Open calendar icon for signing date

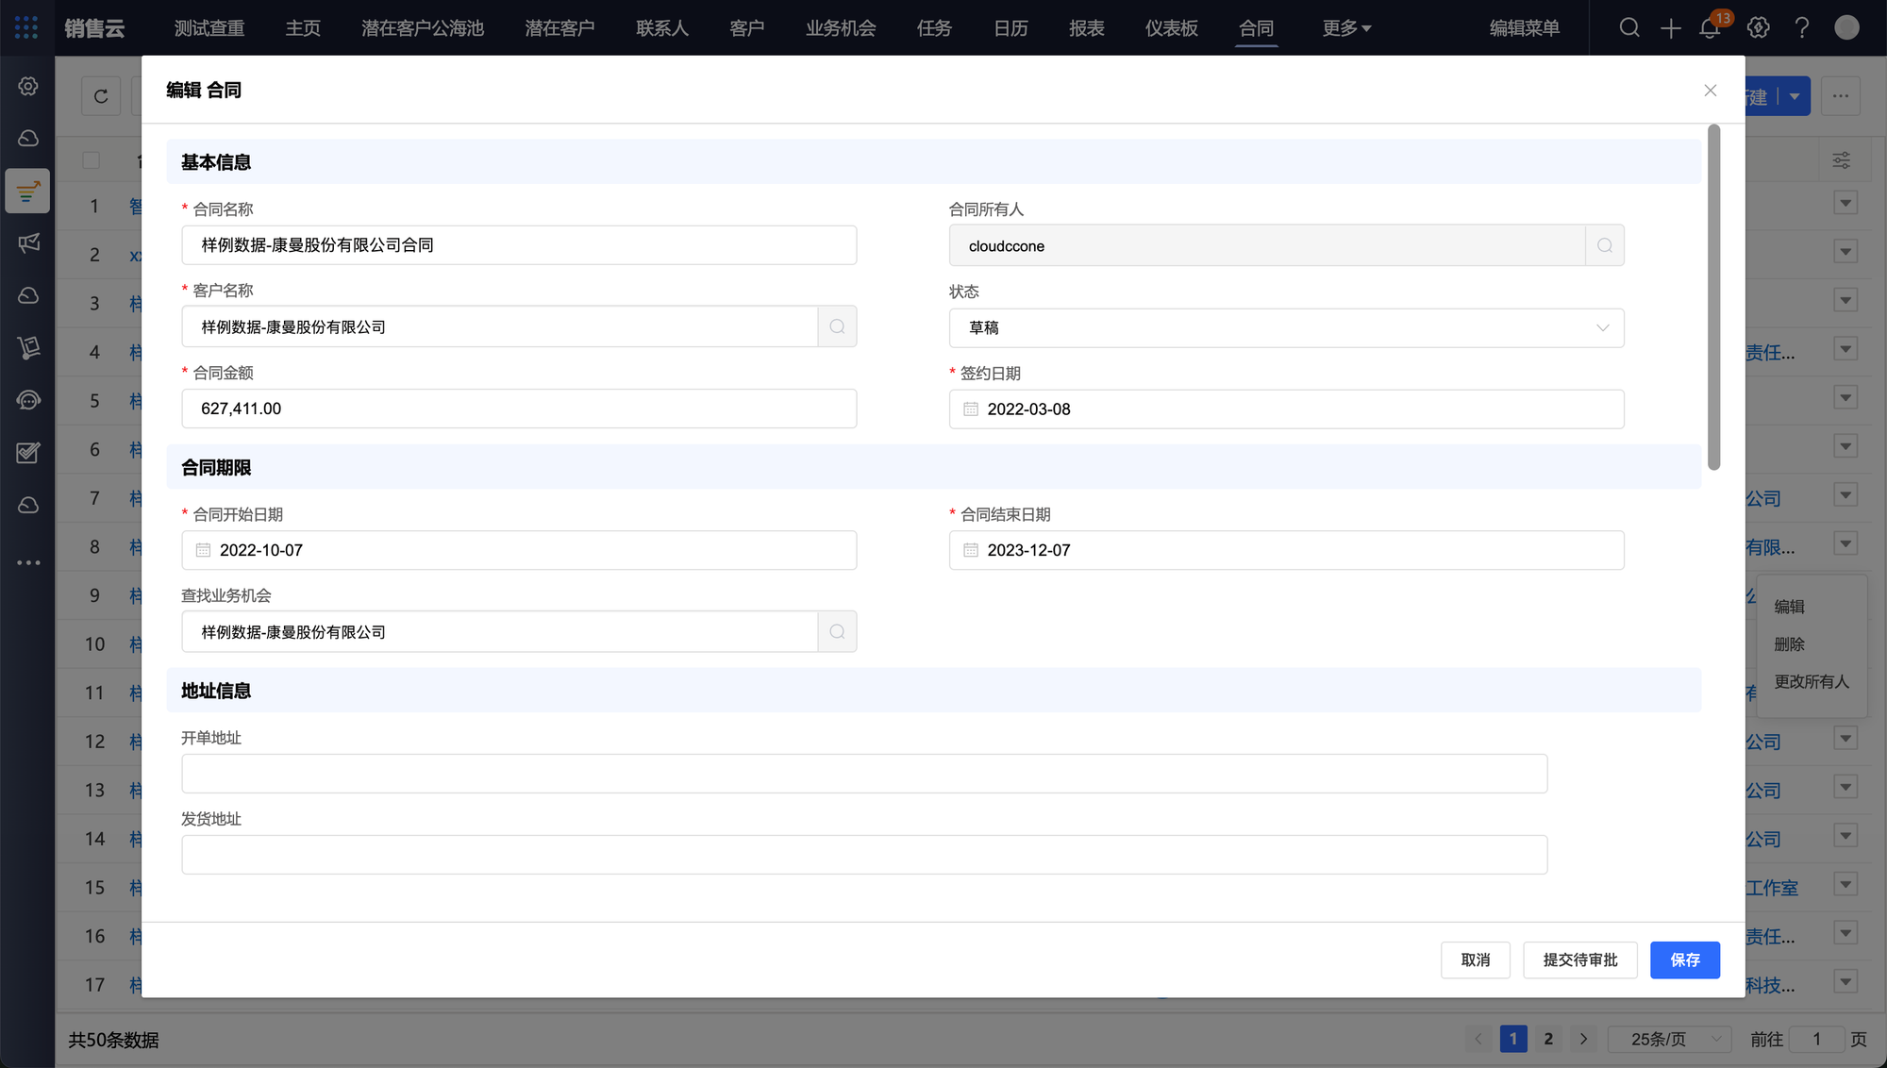tap(971, 409)
